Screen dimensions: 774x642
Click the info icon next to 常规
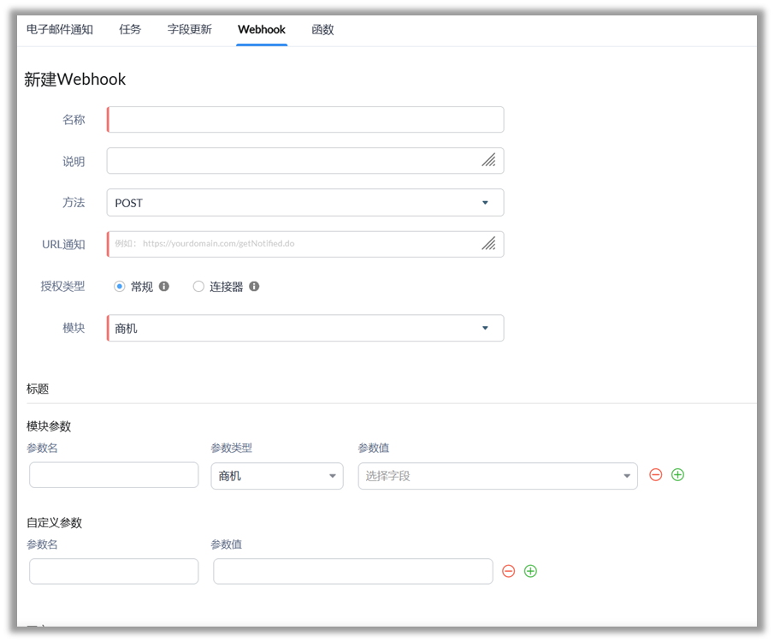(x=164, y=287)
